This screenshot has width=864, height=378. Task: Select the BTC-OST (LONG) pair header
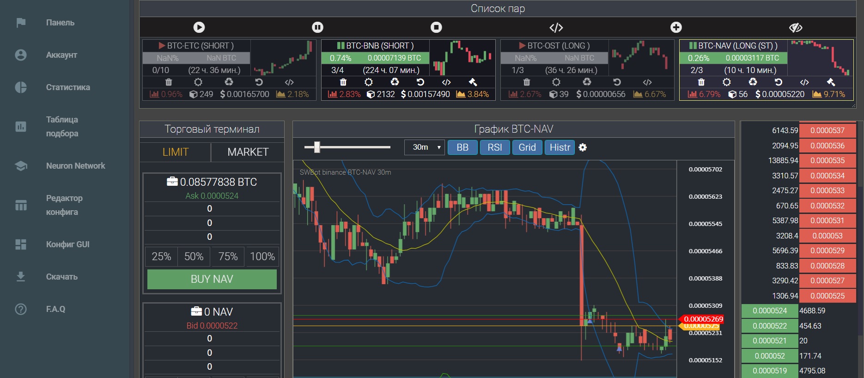click(554, 46)
